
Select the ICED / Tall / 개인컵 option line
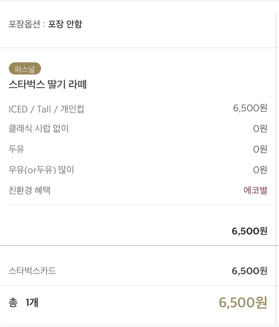pyautogui.click(x=46, y=109)
